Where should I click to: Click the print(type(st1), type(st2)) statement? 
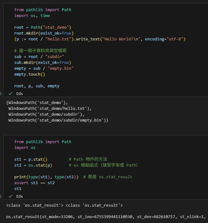[46, 177]
